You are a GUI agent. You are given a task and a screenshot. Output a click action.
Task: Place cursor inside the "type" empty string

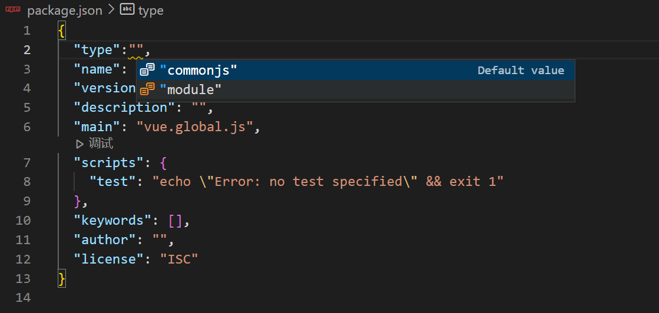[136, 50]
